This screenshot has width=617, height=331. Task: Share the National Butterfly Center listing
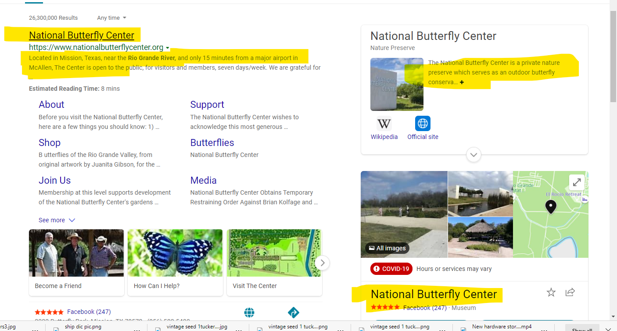pyautogui.click(x=570, y=292)
